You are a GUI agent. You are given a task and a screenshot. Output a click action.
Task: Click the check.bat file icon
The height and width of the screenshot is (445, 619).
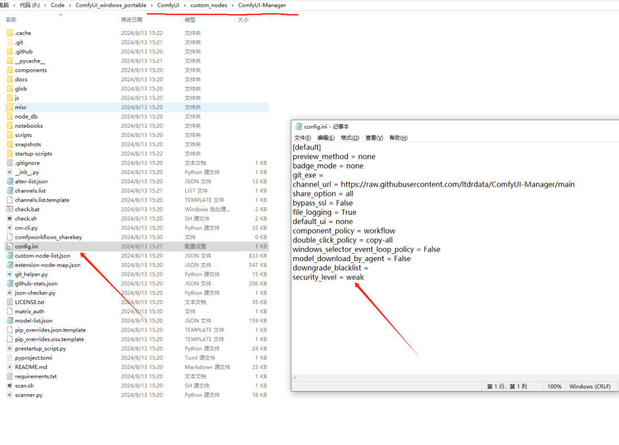10,209
